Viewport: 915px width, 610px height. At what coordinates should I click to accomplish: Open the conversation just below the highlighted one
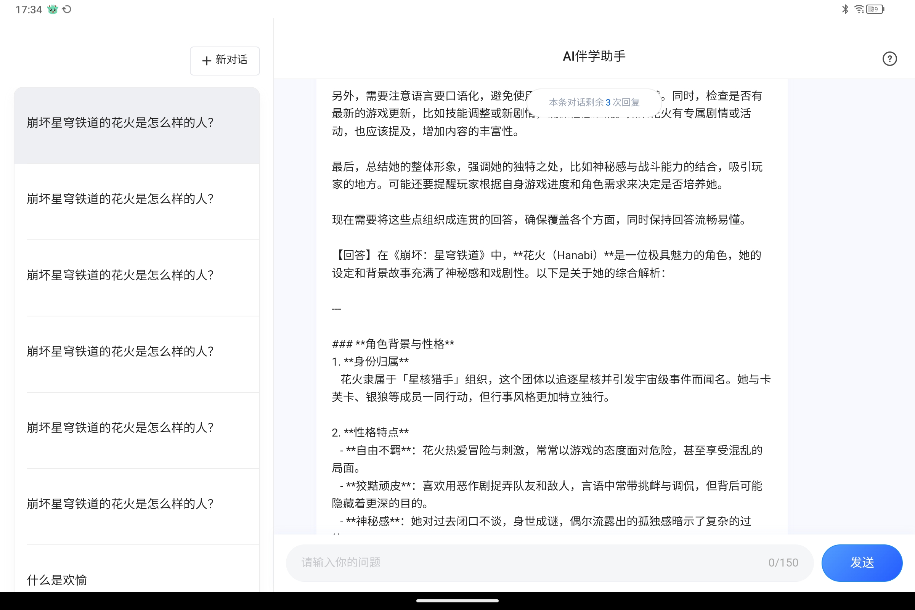click(136, 201)
